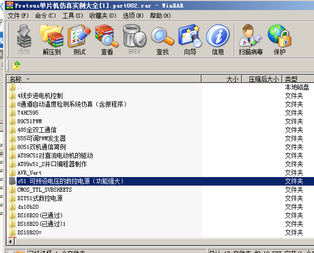Select the parent folder '..' entry
Image resolution: width=314 pixels, height=253 pixels.
tap(20, 88)
